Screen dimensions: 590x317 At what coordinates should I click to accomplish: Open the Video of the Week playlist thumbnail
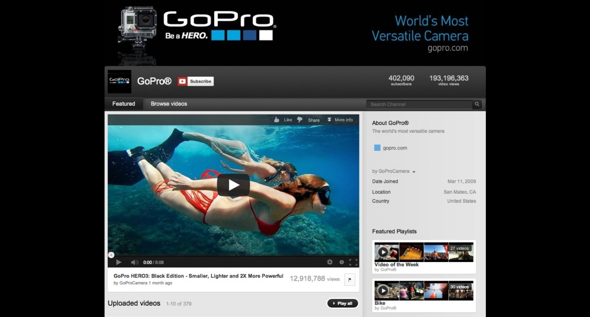click(x=424, y=252)
